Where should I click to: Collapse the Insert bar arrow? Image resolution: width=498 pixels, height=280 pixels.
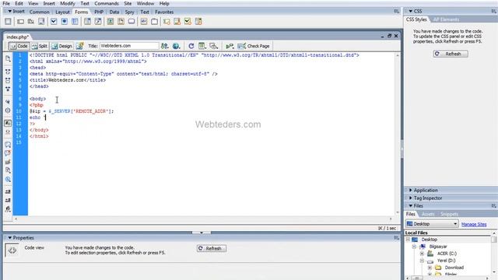pos(10,12)
